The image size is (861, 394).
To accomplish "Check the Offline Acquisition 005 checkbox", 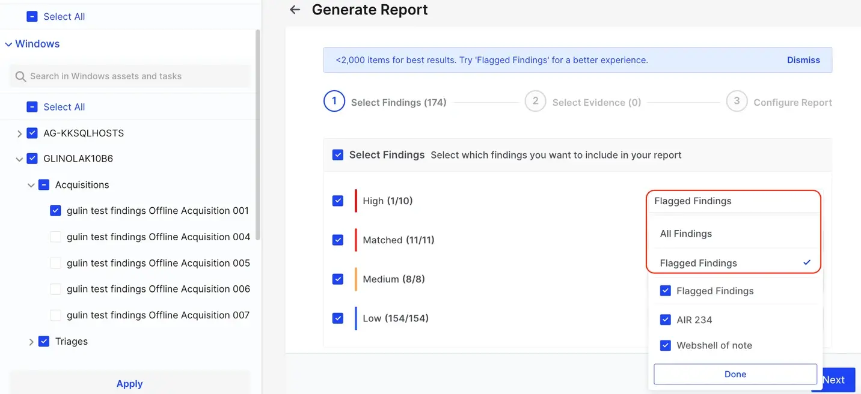I will coord(55,263).
